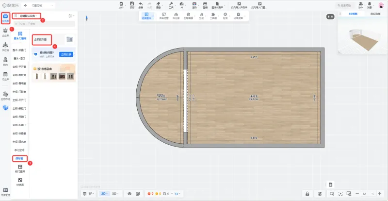The image size is (388, 201).
Task: Click the Save (保存) icon
Action: tap(132, 4)
